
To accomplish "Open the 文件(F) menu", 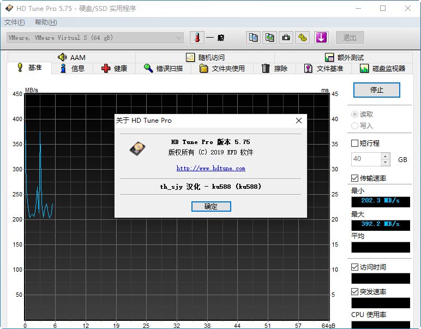I will [15, 22].
